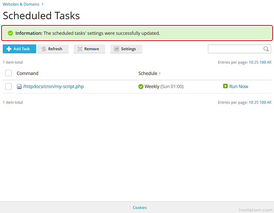Show All entries using link below table
The image size is (274, 213).
269,103
